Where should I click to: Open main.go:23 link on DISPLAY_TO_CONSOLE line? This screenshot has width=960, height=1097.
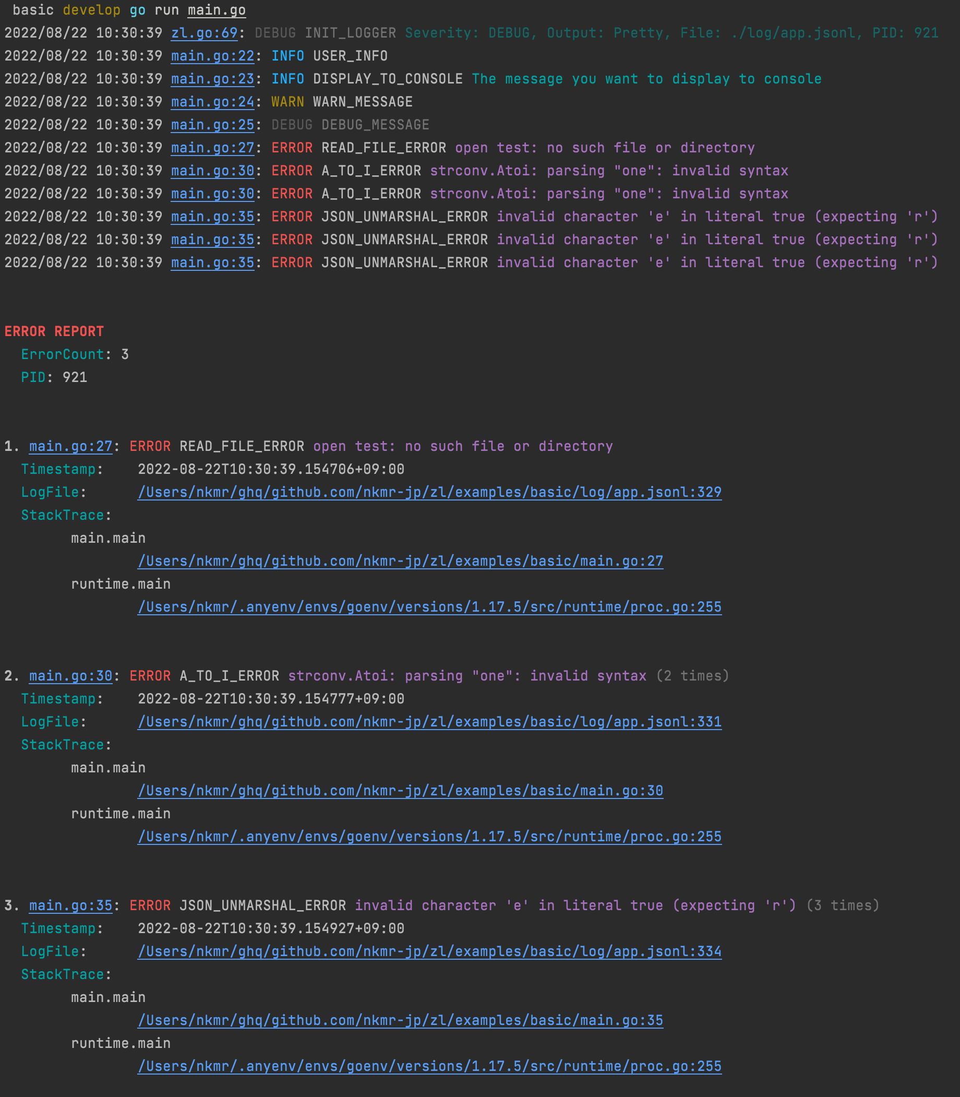212,79
